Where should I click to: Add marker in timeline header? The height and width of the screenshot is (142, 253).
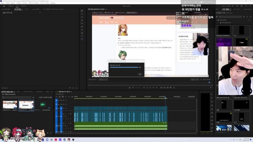(66, 97)
